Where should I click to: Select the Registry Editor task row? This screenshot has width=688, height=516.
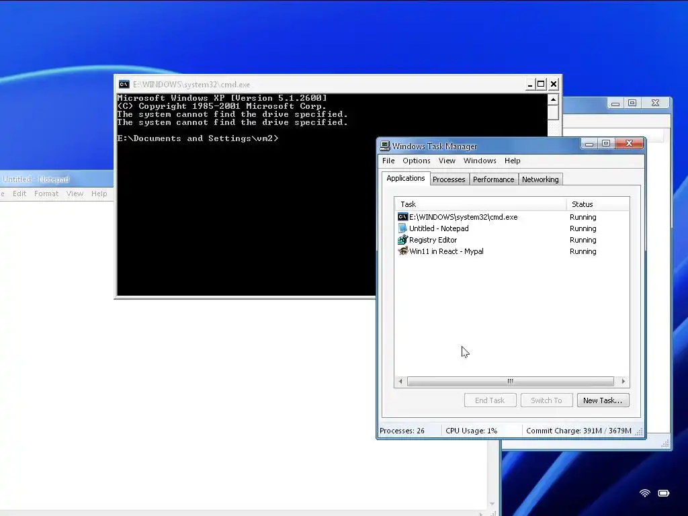(x=511, y=240)
